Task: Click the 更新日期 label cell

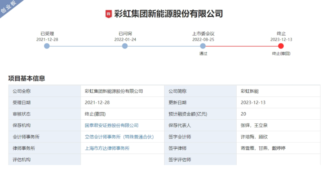Action: tap(200, 103)
